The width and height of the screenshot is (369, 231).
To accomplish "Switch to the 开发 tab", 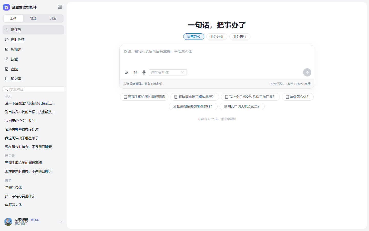I will (53, 18).
